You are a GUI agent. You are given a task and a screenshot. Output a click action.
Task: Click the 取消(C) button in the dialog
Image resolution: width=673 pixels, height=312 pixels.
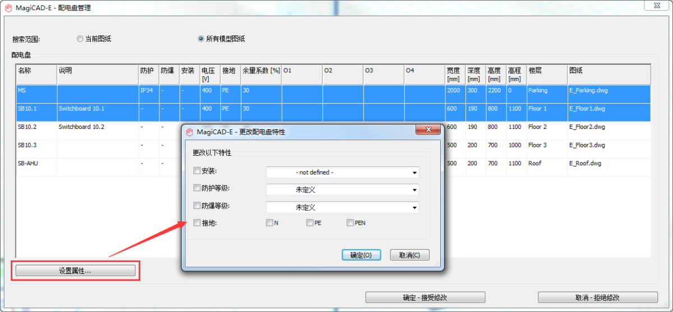[410, 255]
